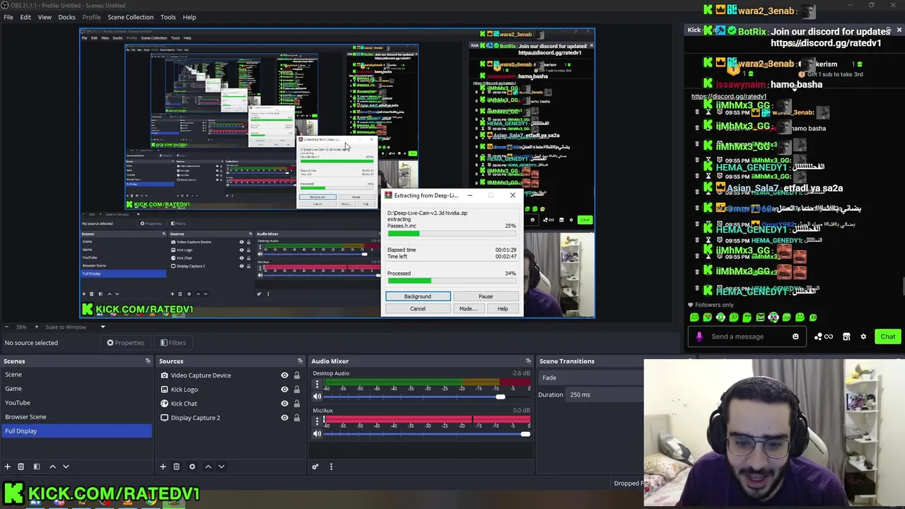Click Background in the Extracting dialog

[418, 296]
